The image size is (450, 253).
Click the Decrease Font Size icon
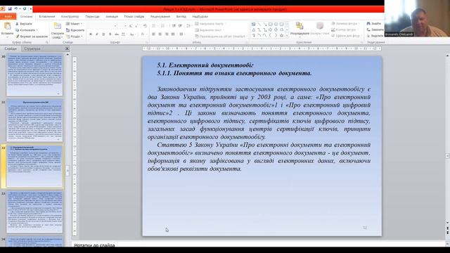coord(136,26)
